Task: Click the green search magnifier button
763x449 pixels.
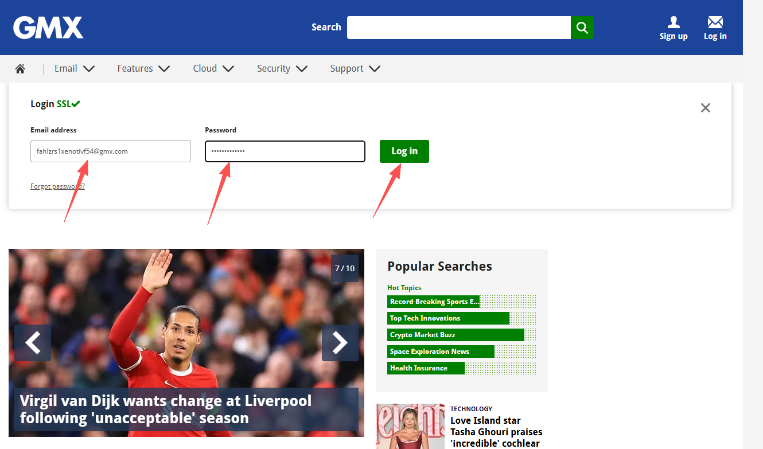Action: coord(582,28)
